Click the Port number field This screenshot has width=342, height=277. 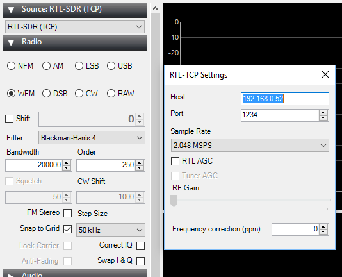[280, 115]
